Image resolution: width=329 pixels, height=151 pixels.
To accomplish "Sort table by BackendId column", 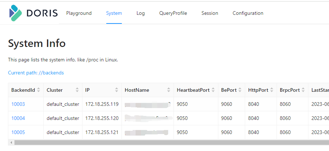I will pyautogui.click(x=38, y=90).
